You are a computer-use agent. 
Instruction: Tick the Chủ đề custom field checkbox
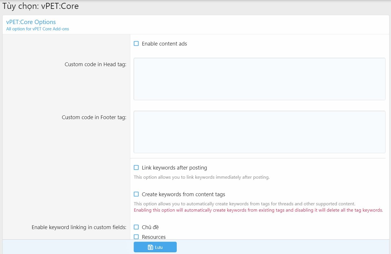click(x=136, y=227)
